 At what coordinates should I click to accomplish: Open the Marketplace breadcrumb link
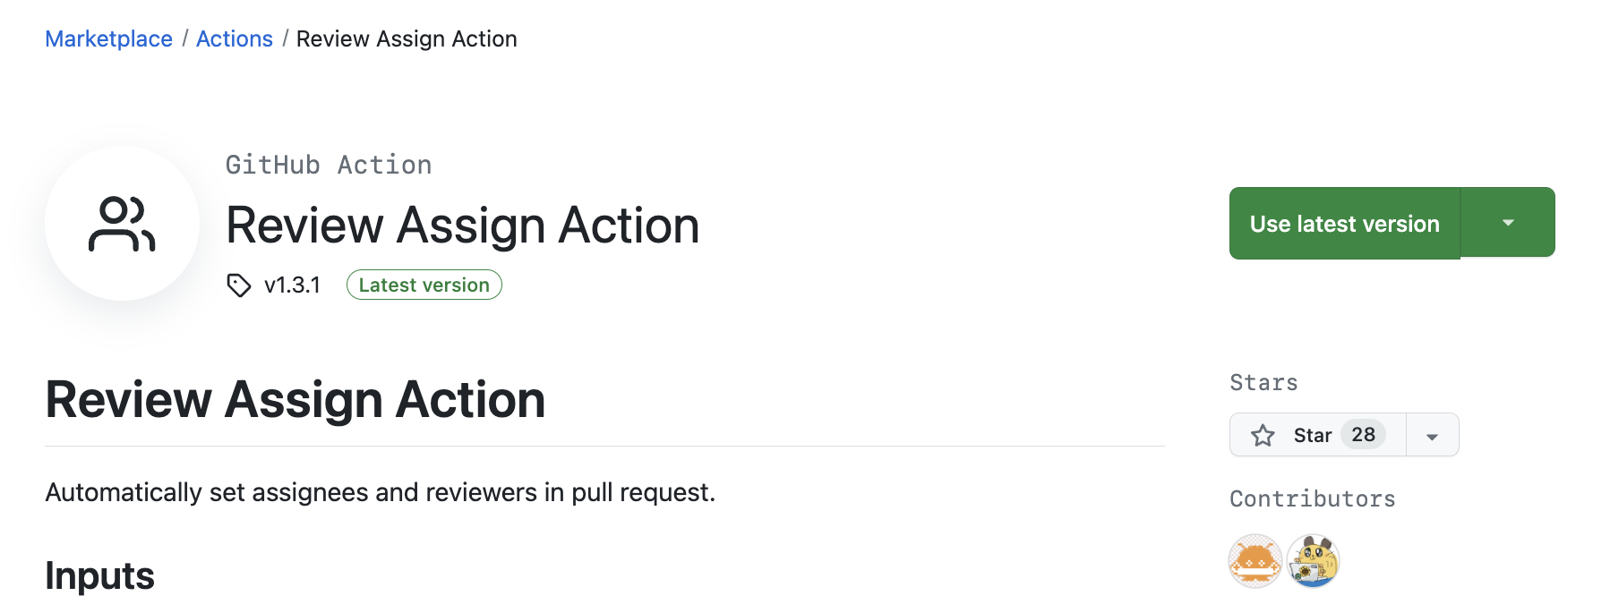point(108,38)
